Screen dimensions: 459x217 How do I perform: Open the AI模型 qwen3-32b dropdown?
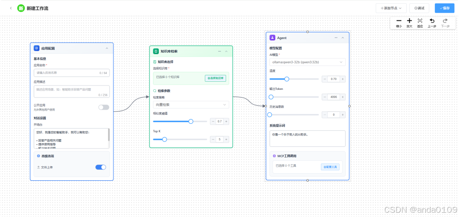pyautogui.click(x=307, y=62)
